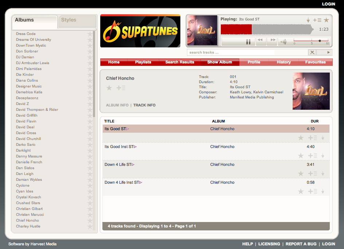The width and height of the screenshot is (344, 249).
Task: Open the LICENSING footer link
Action: [269, 244]
